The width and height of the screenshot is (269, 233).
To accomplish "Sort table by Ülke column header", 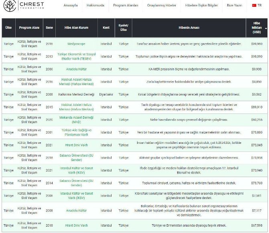I will pyautogui.click(x=8, y=28).
